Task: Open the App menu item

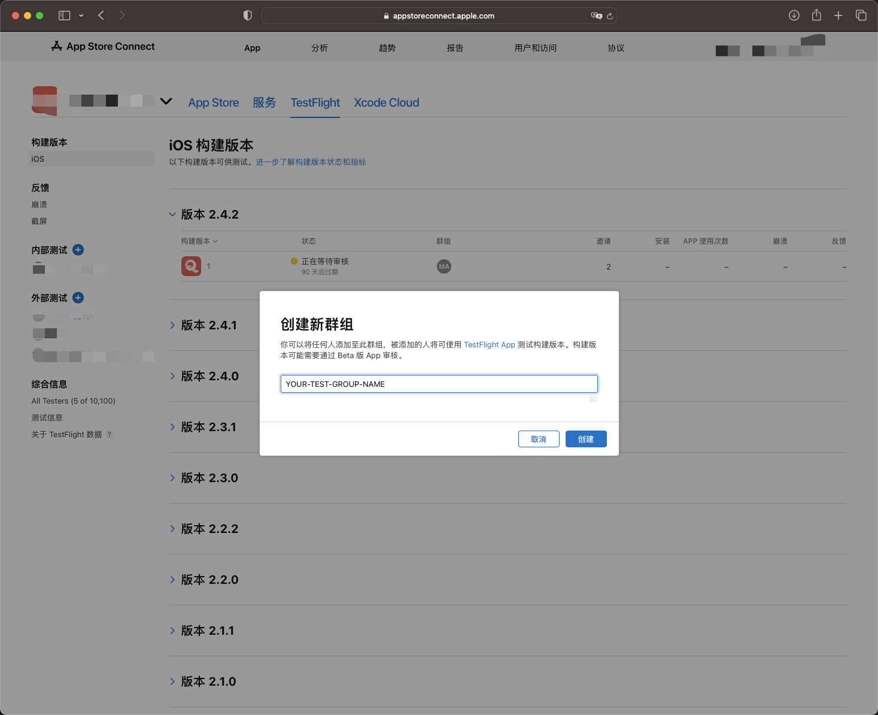Action: (x=252, y=48)
